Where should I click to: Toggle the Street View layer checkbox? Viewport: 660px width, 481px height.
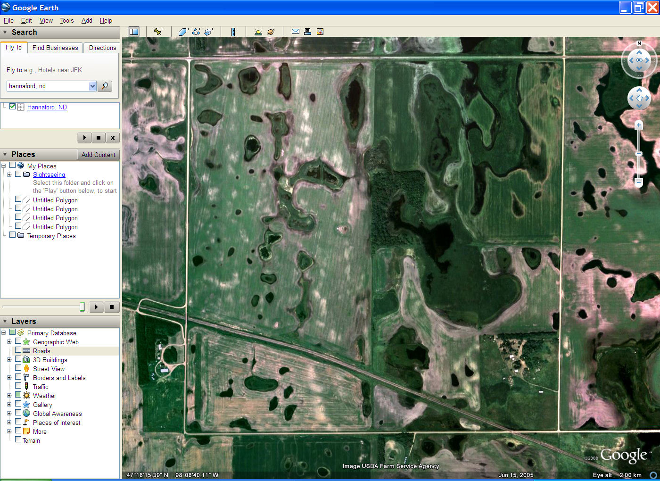(x=18, y=368)
